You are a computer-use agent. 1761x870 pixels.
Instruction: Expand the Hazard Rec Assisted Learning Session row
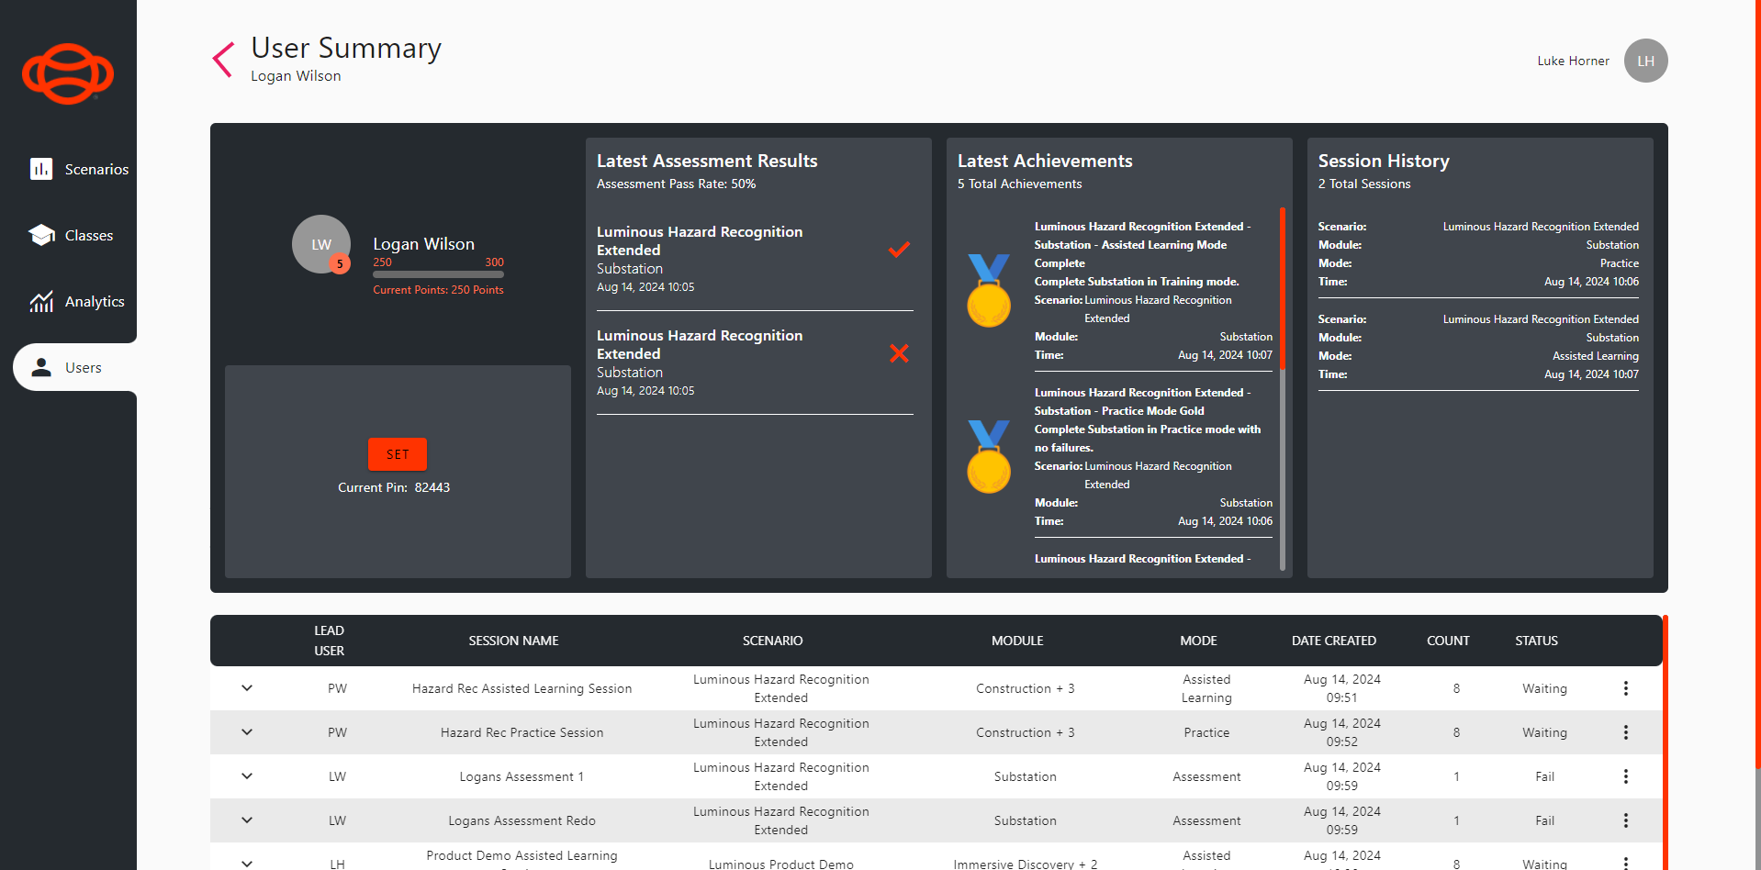click(247, 688)
